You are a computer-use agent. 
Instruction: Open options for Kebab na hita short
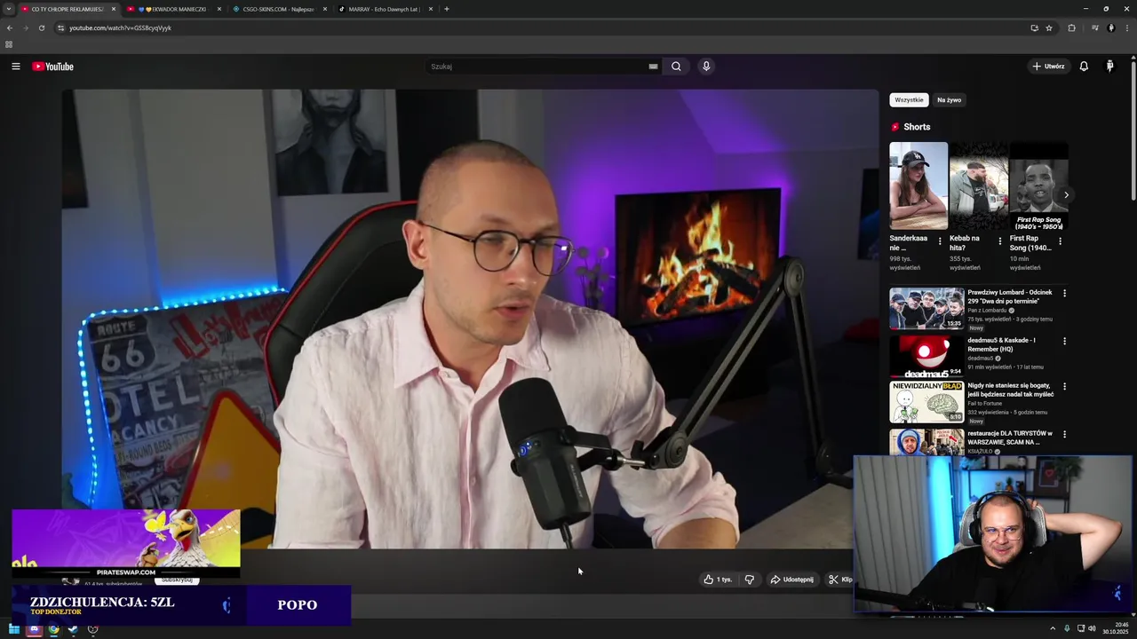tap(1000, 241)
